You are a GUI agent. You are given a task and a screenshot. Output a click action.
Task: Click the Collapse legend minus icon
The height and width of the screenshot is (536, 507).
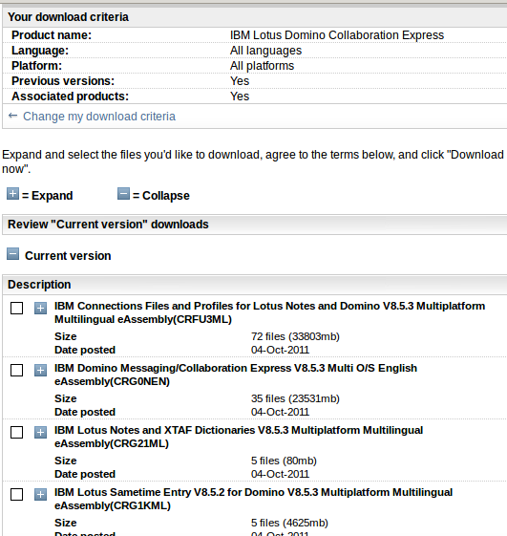click(x=124, y=194)
